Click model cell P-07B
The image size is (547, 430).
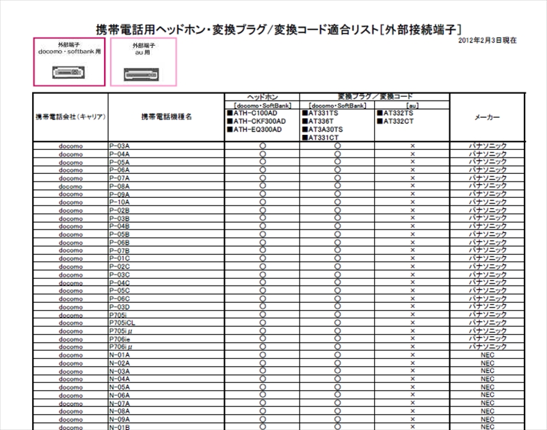click(166, 251)
